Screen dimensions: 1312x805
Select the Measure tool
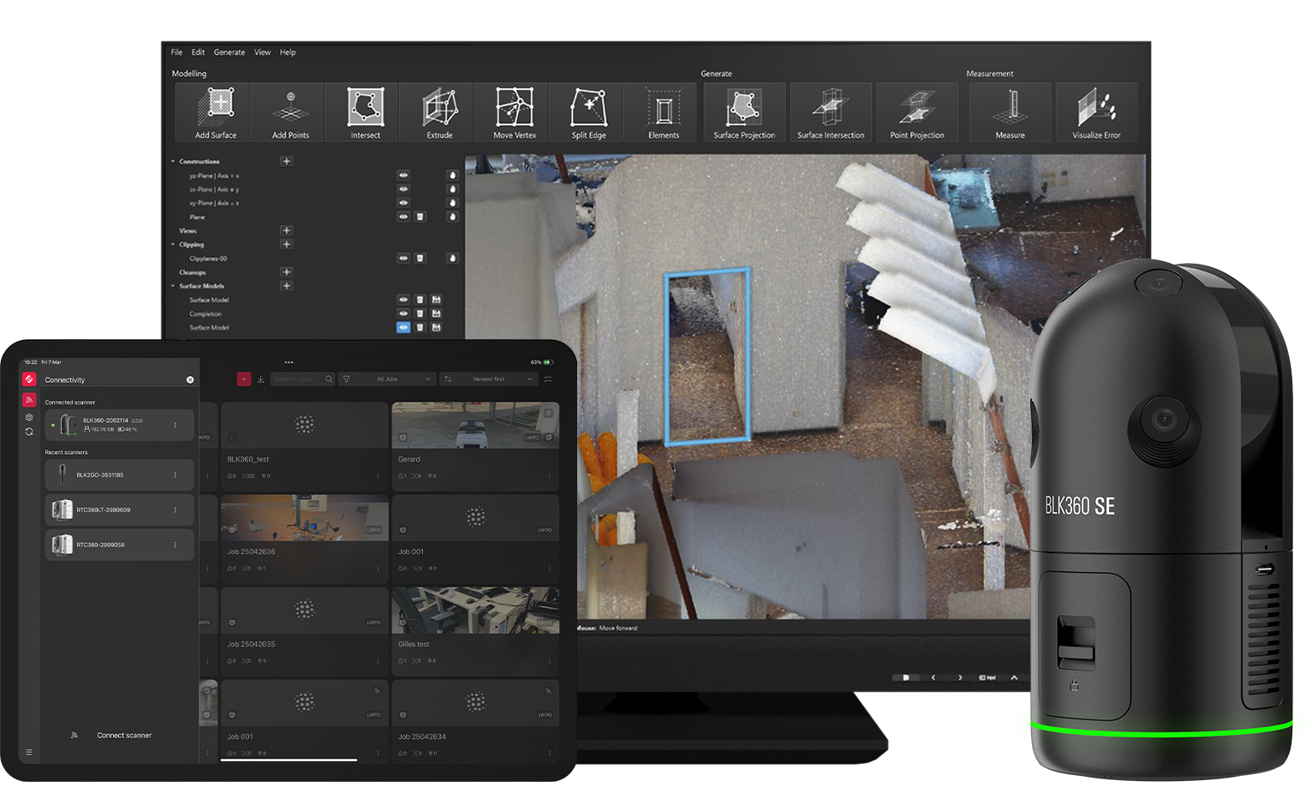pos(1010,111)
